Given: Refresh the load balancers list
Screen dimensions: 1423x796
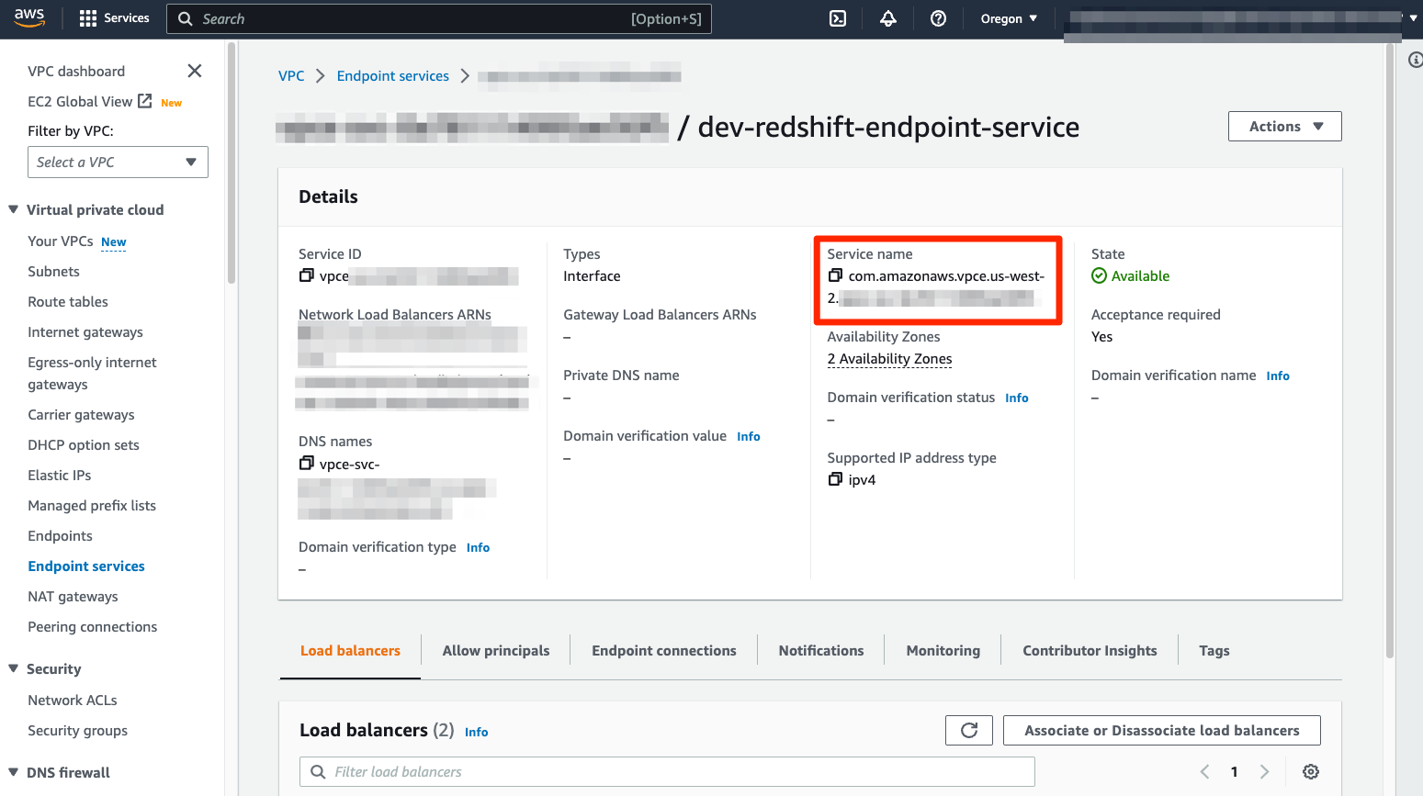Looking at the screenshot, I should [x=969, y=730].
